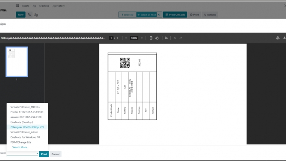The image size is (286, 161).
Task: Select Printer 1::192.168.5.253:9100 option
Action: (27, 112)
